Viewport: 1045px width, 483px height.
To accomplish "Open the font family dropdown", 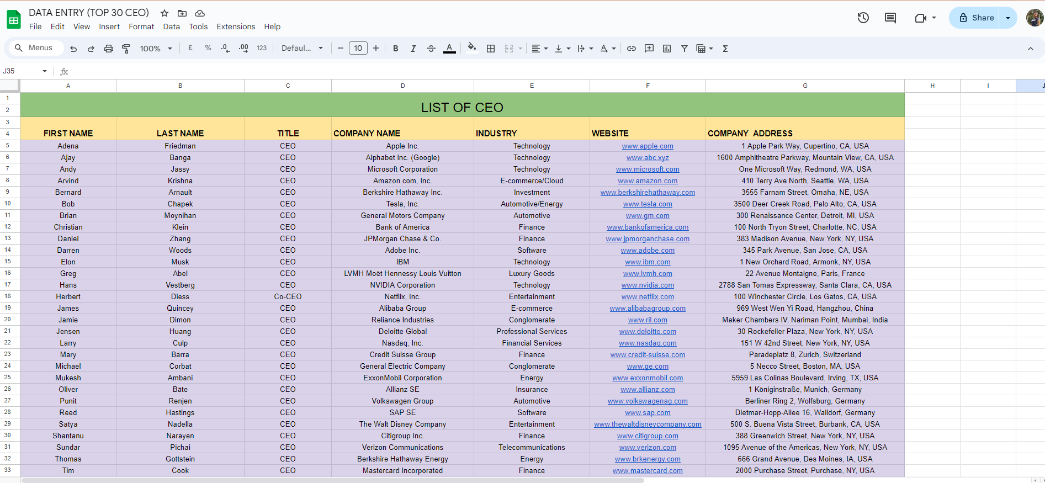I will coord(302,48).
